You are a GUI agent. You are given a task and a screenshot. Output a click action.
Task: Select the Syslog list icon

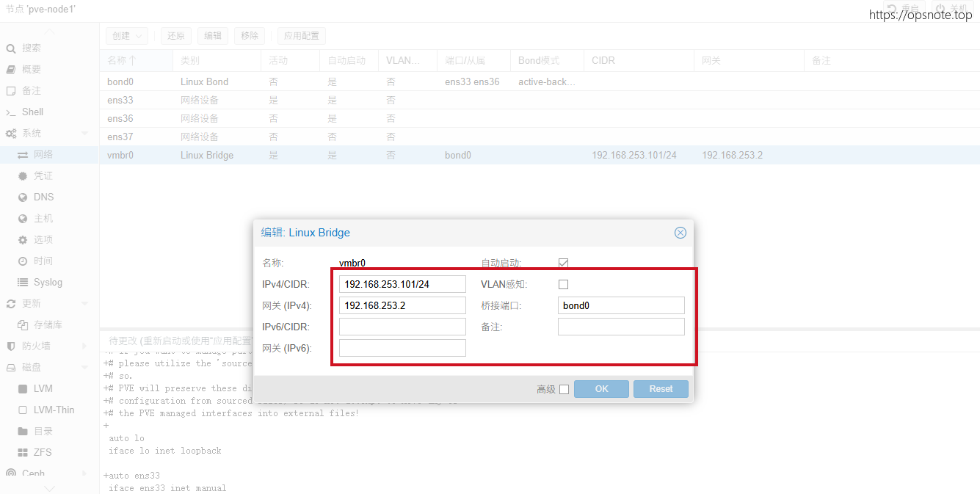coord(23,283)
